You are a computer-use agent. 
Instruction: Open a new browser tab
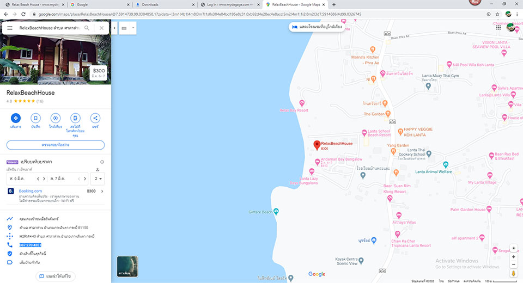click(334, 5)
